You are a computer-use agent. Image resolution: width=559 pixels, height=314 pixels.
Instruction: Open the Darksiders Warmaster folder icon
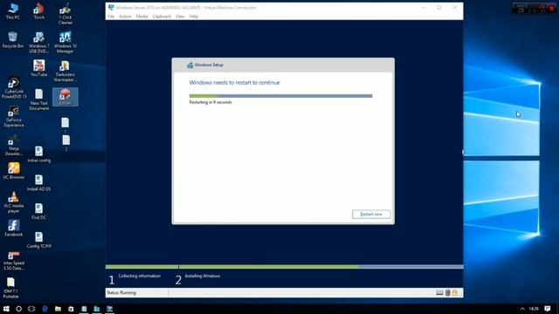coord(65,71)
